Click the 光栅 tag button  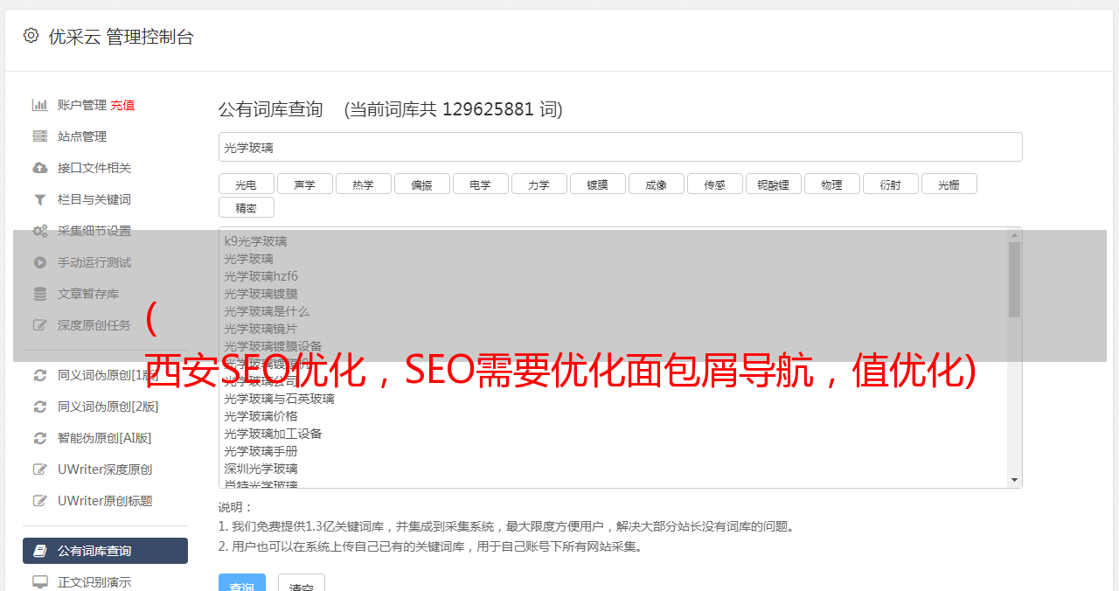(x=949, y=184)
